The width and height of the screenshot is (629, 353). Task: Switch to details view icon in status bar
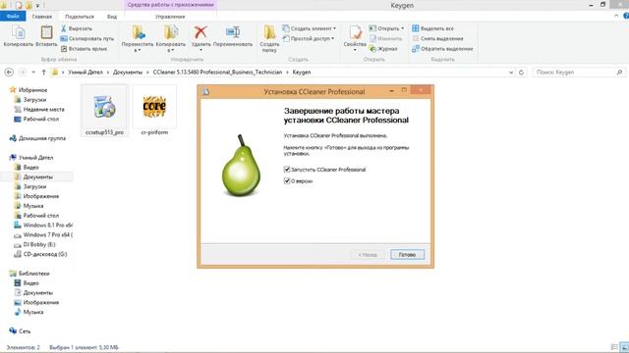tap(614, 347)
